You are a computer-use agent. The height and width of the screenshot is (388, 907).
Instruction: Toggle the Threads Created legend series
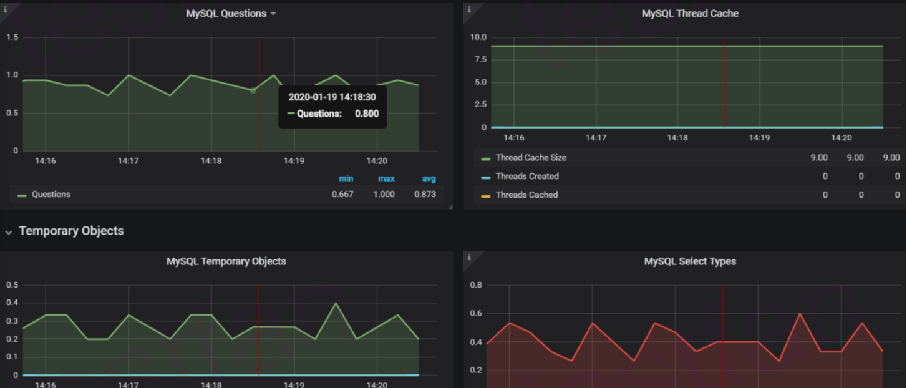point(527,177)
